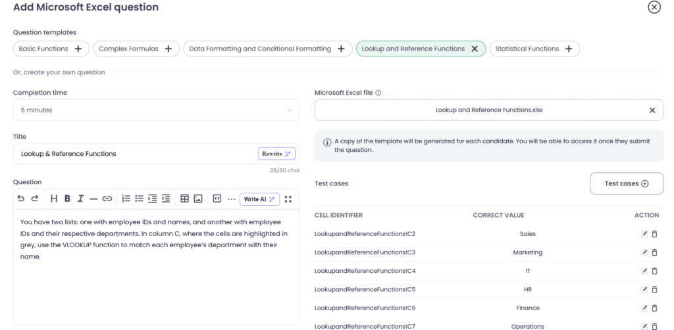
Task: Insert a code block
Action: pos(217,199)
